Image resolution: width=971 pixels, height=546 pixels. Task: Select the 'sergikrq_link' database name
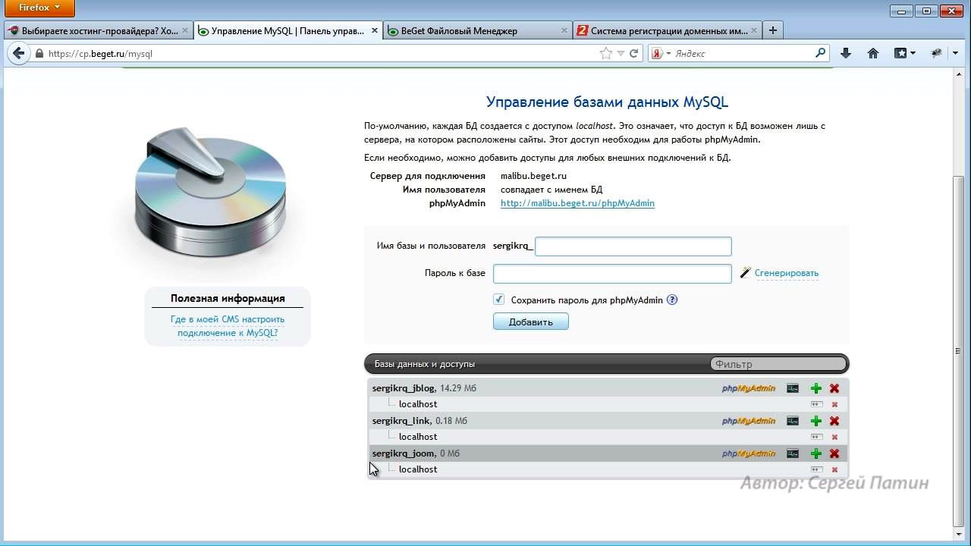coord(401,421)
